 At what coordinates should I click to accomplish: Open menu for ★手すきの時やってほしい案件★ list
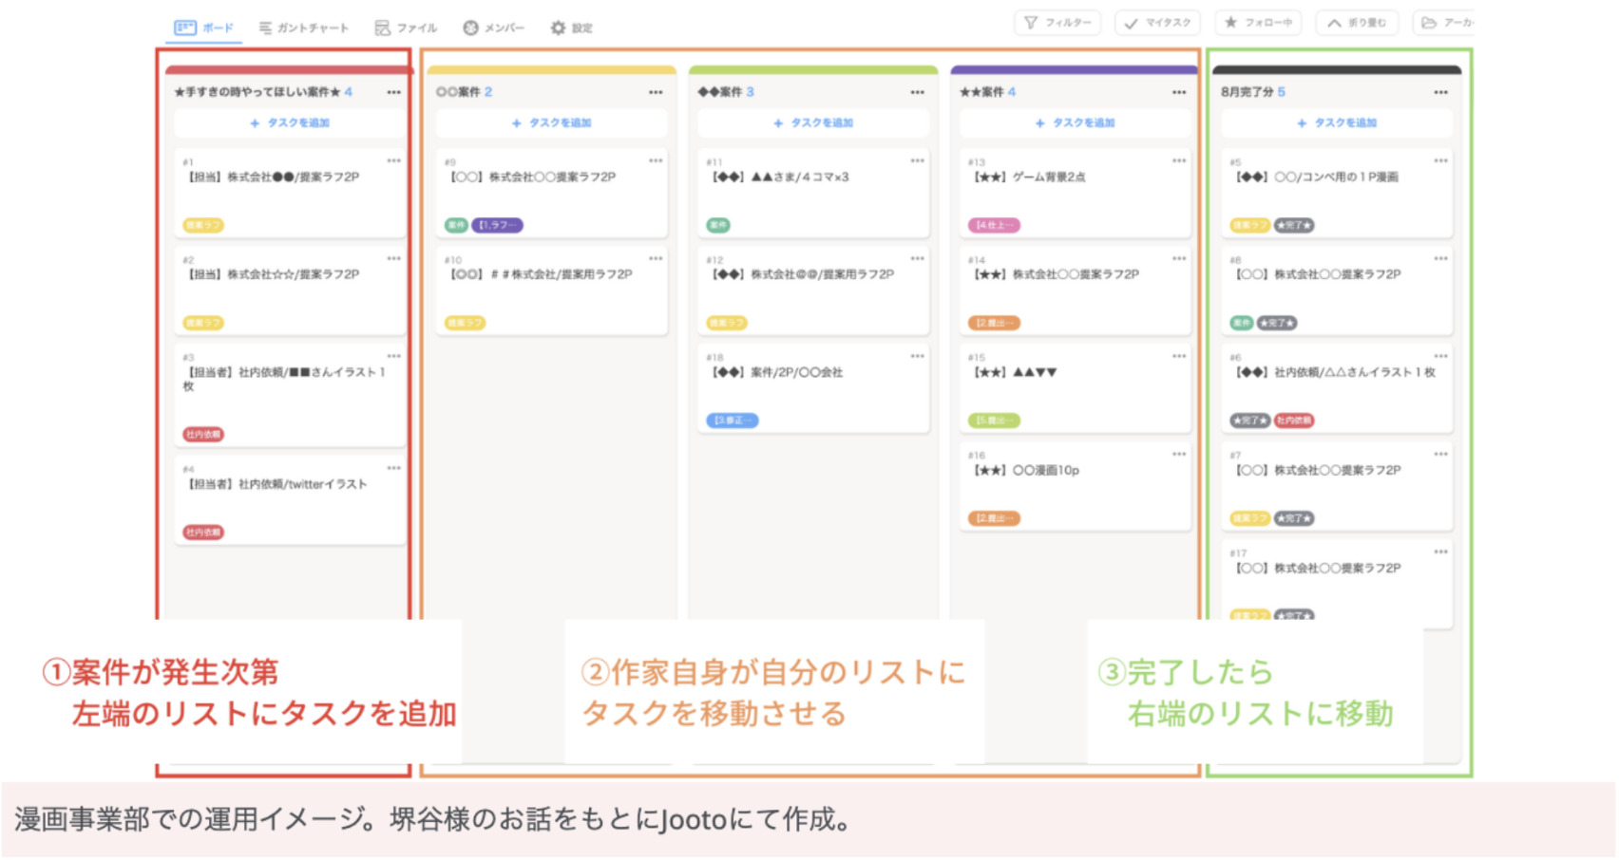tap(393, 92)
